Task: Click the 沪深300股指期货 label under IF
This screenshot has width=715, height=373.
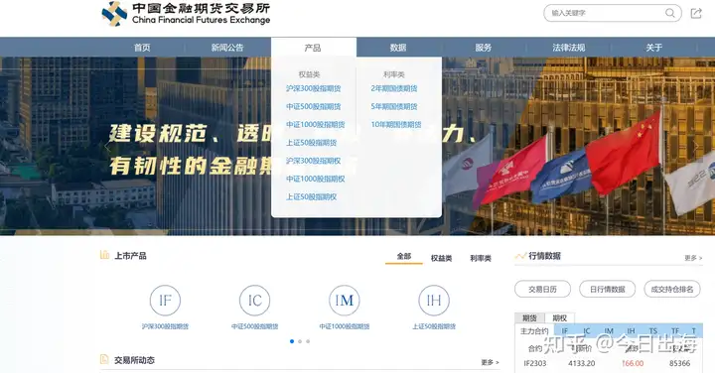Action: coord(165,326)
